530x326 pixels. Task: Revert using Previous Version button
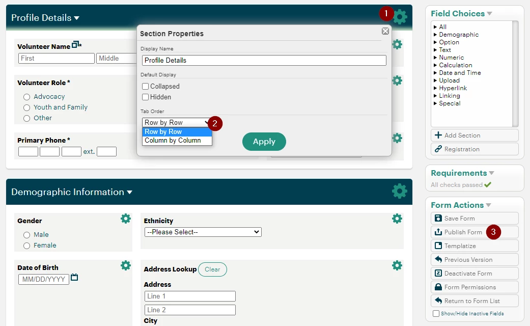pyautogui.click(x=475, y=260)
